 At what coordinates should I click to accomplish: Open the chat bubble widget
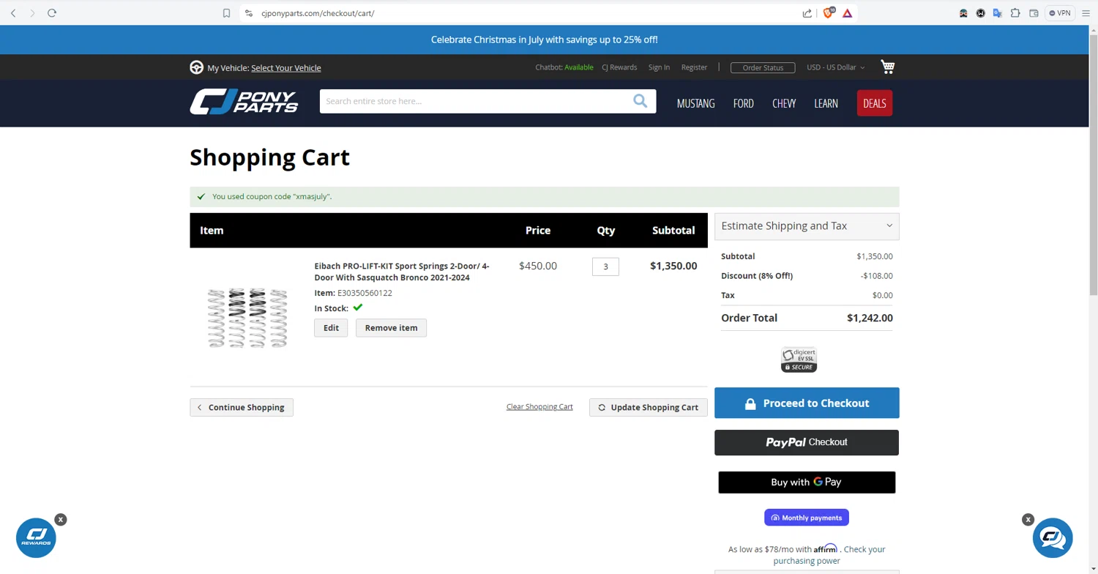tap(1053, 538)
